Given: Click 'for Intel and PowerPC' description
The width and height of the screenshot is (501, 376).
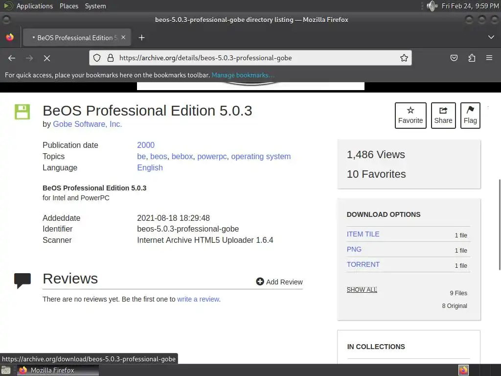Looking at the screenshot, I should (76, 198).
